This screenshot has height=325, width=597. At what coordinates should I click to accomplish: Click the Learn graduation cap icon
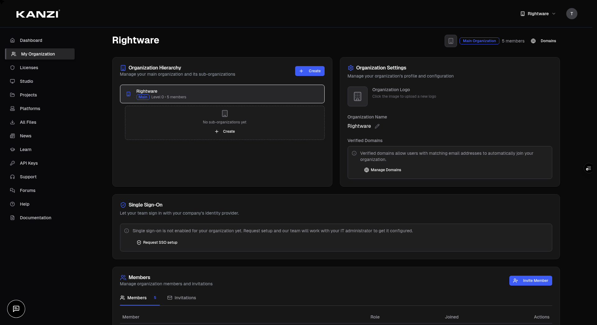point(12,149)
